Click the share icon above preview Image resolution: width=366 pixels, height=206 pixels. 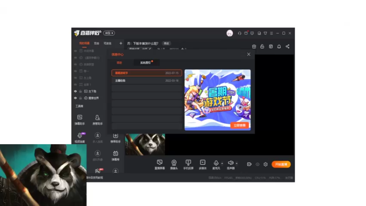(288, 47)
